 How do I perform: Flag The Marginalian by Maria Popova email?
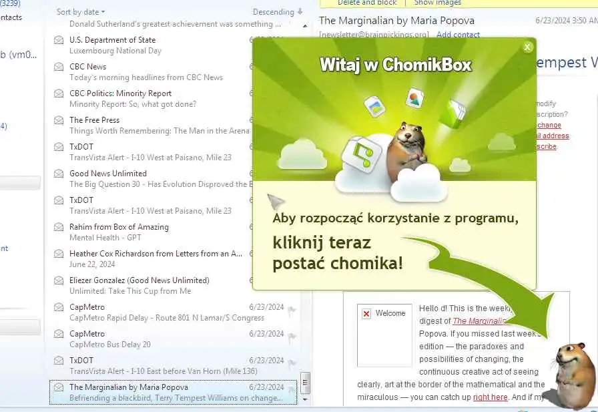click(x=292, y=390)
